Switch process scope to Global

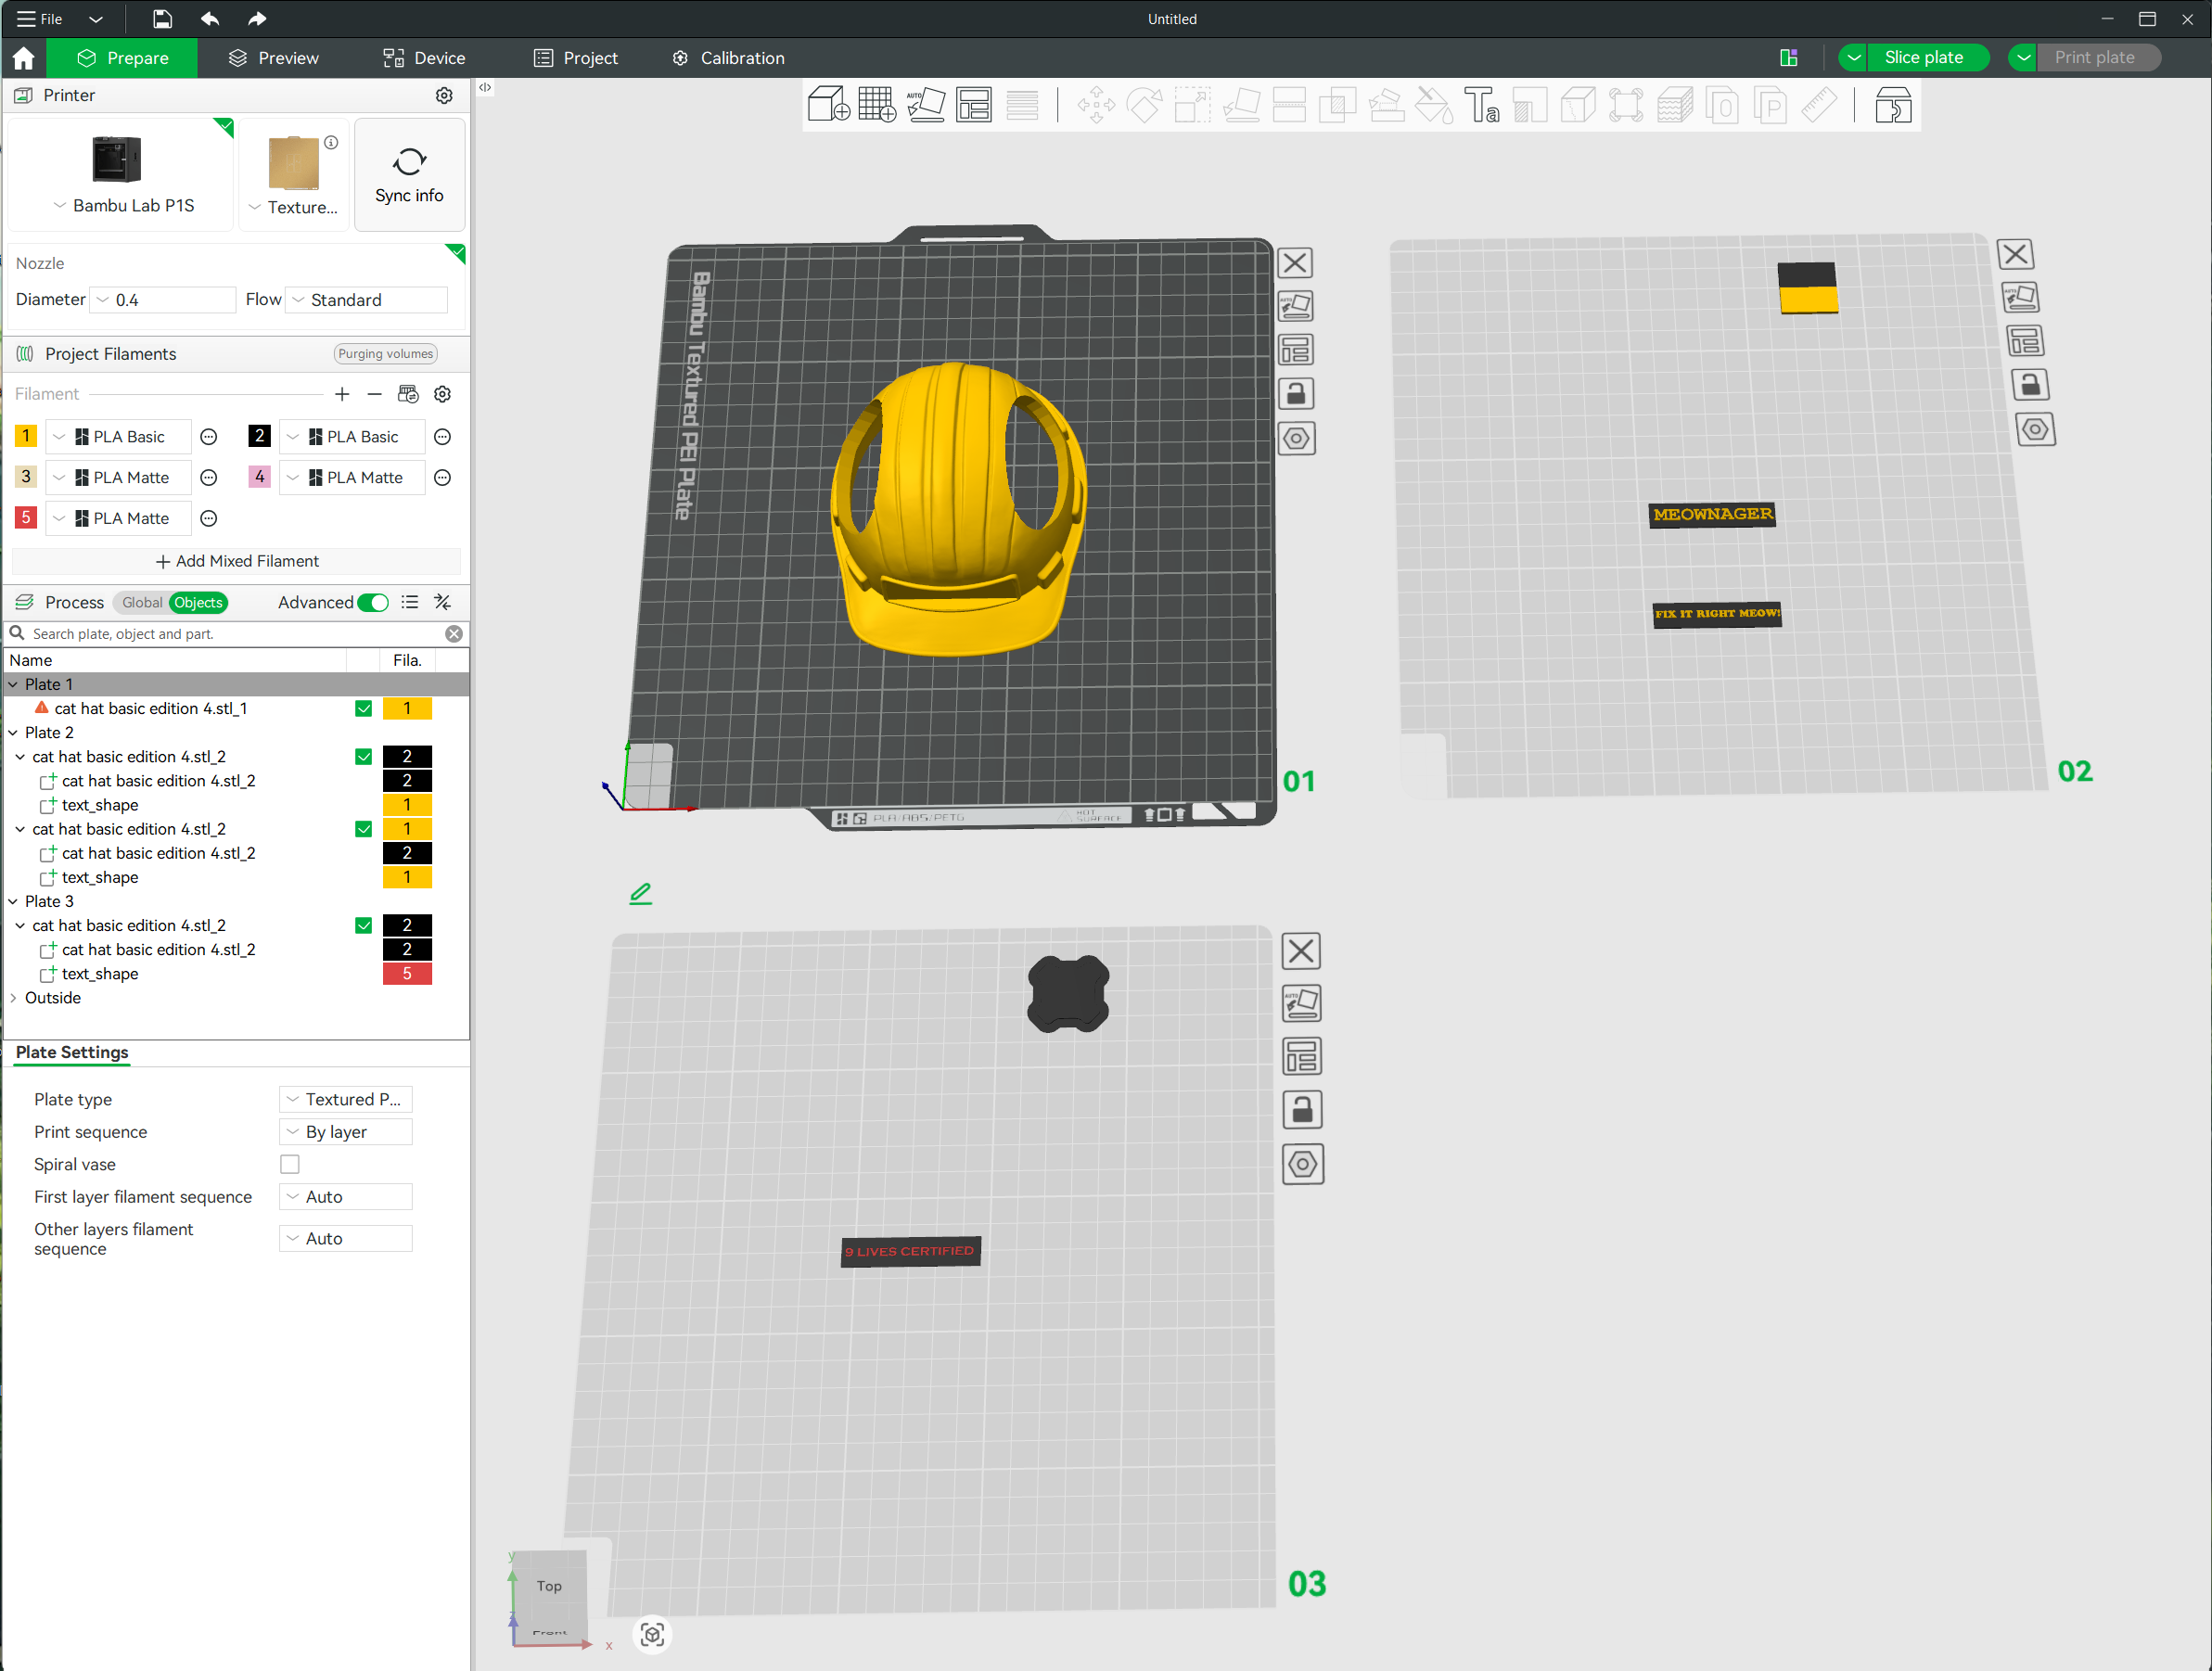(x=142, y=602)
